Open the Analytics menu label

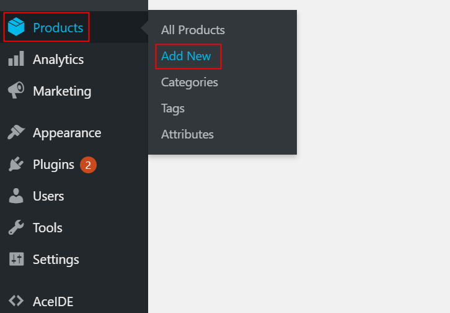pos(58,60)
